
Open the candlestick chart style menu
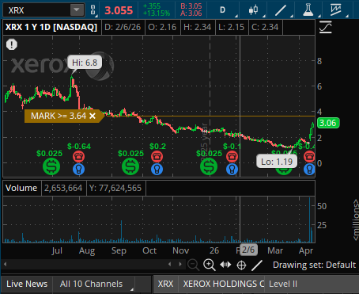point(253,10)
